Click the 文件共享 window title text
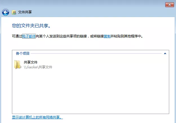 click(25, 12)
